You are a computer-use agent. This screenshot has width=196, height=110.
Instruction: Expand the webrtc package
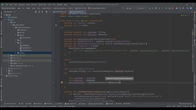tap(16, 53)
